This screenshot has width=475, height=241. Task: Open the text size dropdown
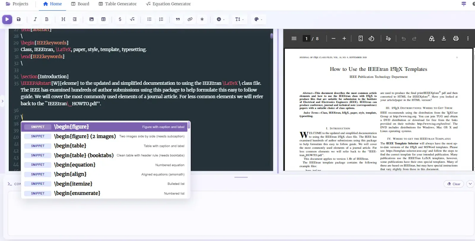coord(239,19)
